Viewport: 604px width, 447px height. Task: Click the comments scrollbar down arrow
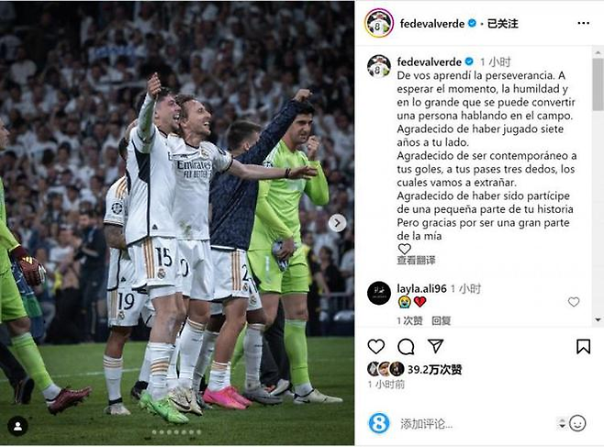click(x=598, y=319)
